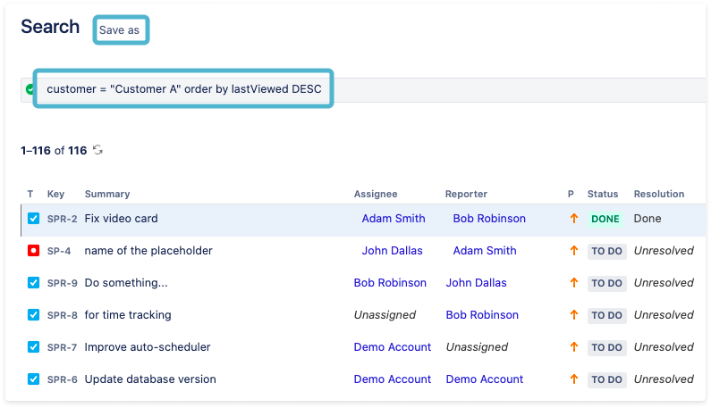Sort by the Status column header
The height and width of the screenshot is (408, 711).
(x=603, y=194)
